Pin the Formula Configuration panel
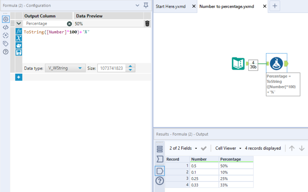 pyautogui.click(x=146, y=5)
